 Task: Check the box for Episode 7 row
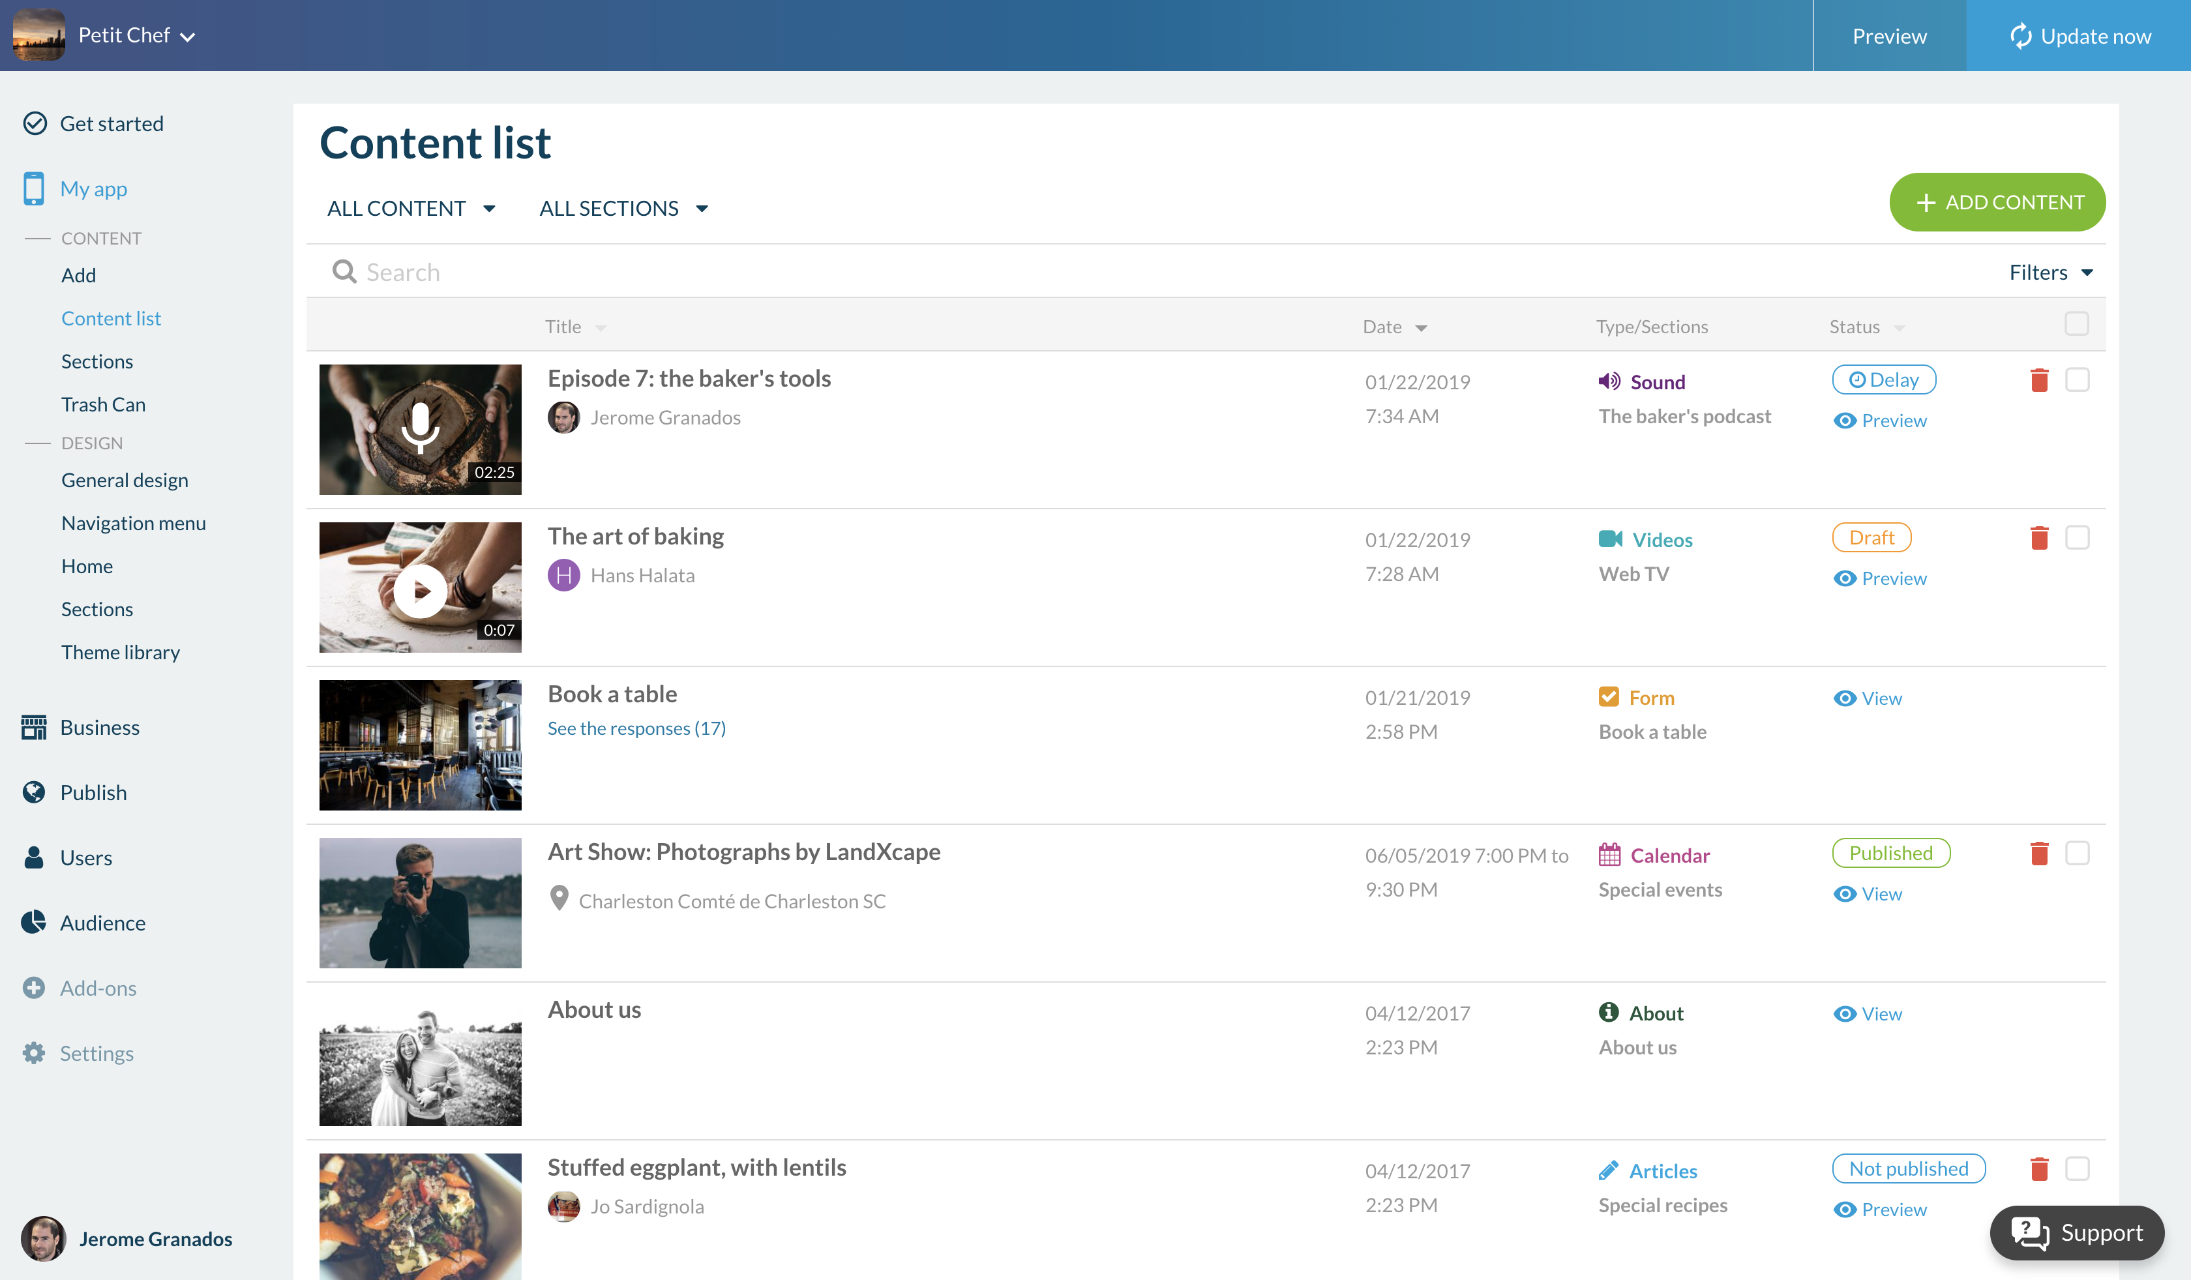(2077, 380)
